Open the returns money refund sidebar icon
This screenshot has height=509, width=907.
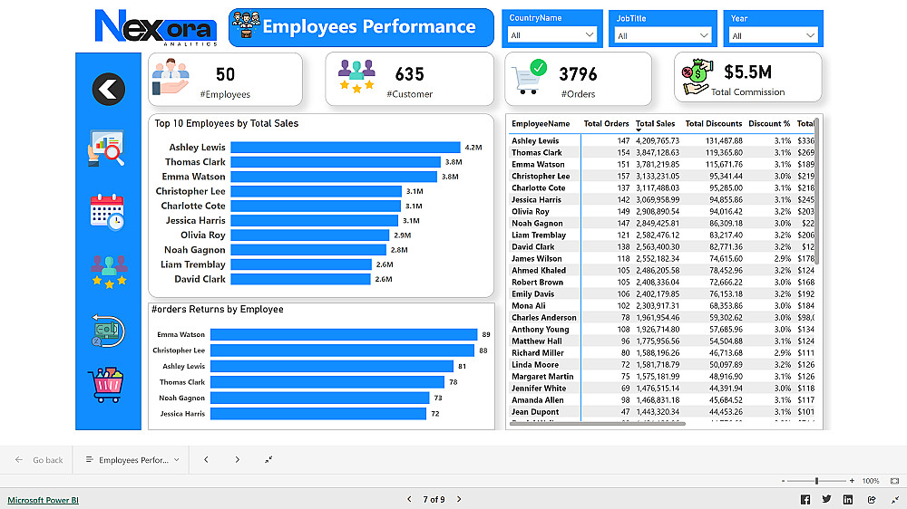(108, 331)
